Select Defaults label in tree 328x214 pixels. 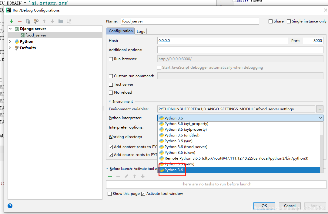point(28,48)
